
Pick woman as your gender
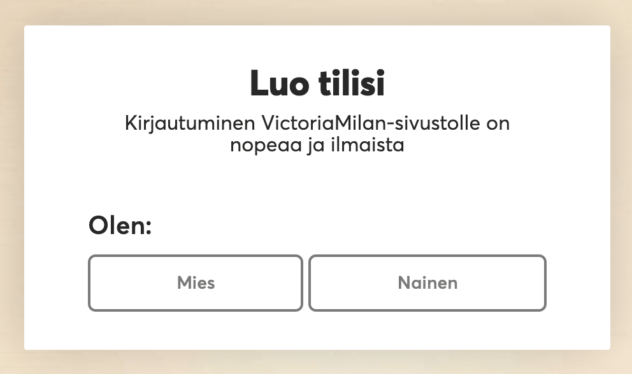[427, 283]
